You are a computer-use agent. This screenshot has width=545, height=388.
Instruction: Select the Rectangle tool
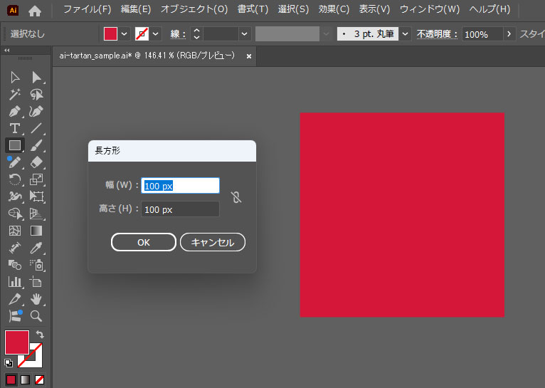click(15, 145)
